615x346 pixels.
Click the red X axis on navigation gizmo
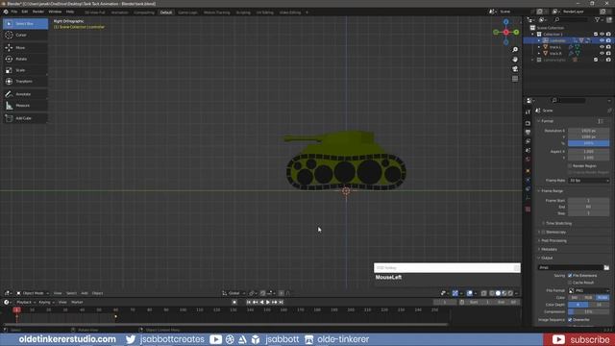506,32
